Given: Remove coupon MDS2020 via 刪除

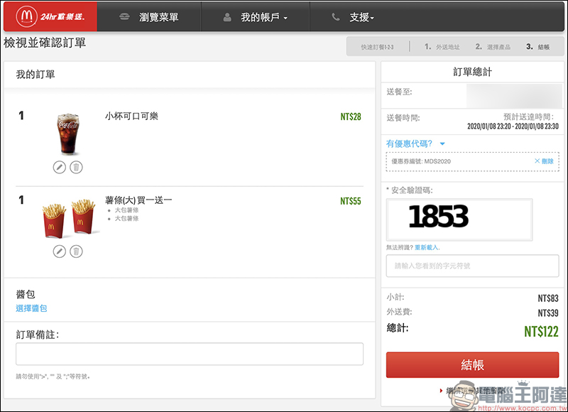Looking at the screenshot, I should (544, 161).
